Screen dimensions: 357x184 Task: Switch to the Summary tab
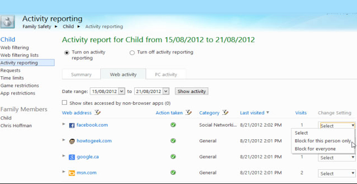tap(81, 74)
